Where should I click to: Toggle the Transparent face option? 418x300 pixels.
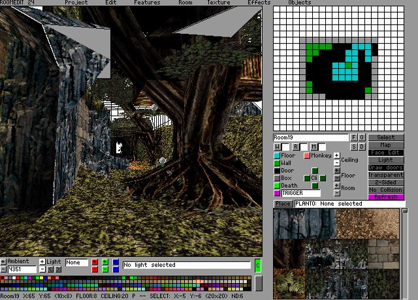[386, 175]
